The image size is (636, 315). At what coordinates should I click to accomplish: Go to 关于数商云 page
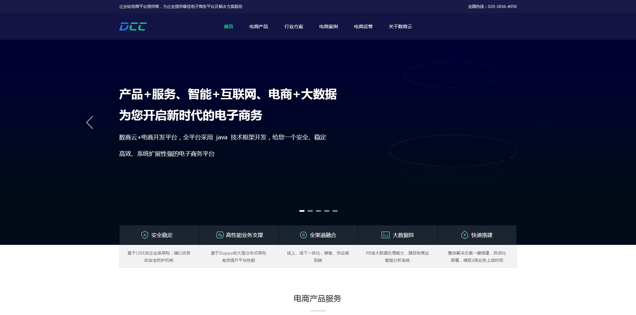400,26
